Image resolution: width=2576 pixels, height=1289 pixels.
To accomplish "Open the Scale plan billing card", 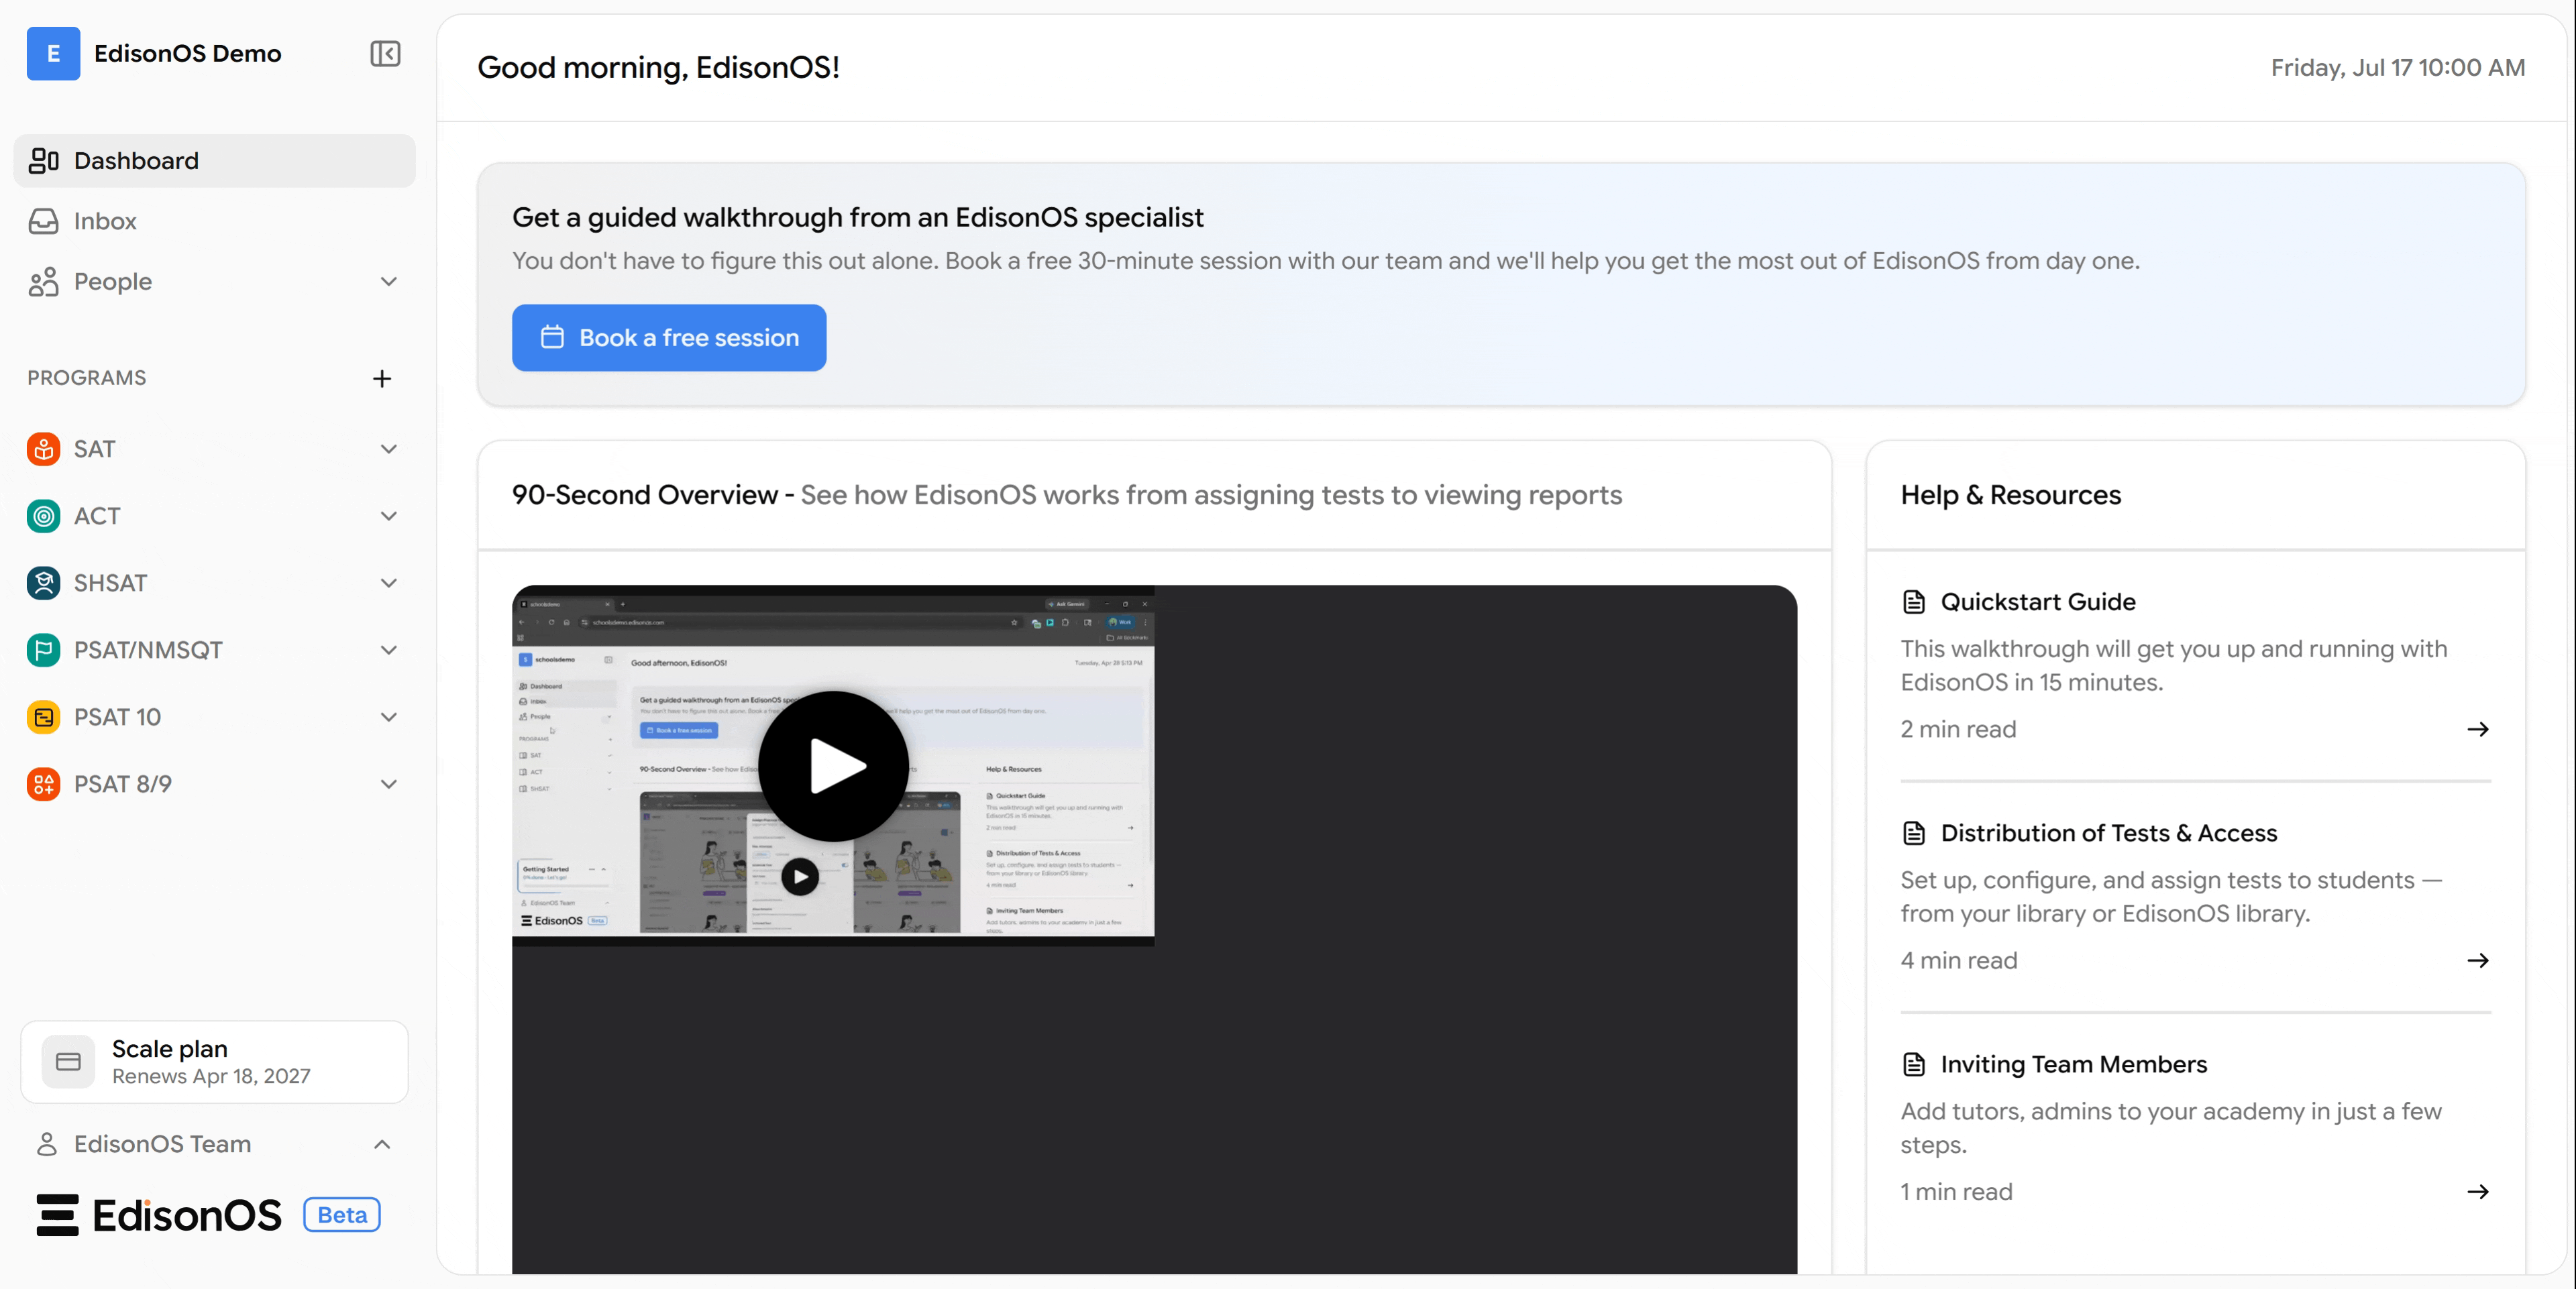I will click(215, 1062).
